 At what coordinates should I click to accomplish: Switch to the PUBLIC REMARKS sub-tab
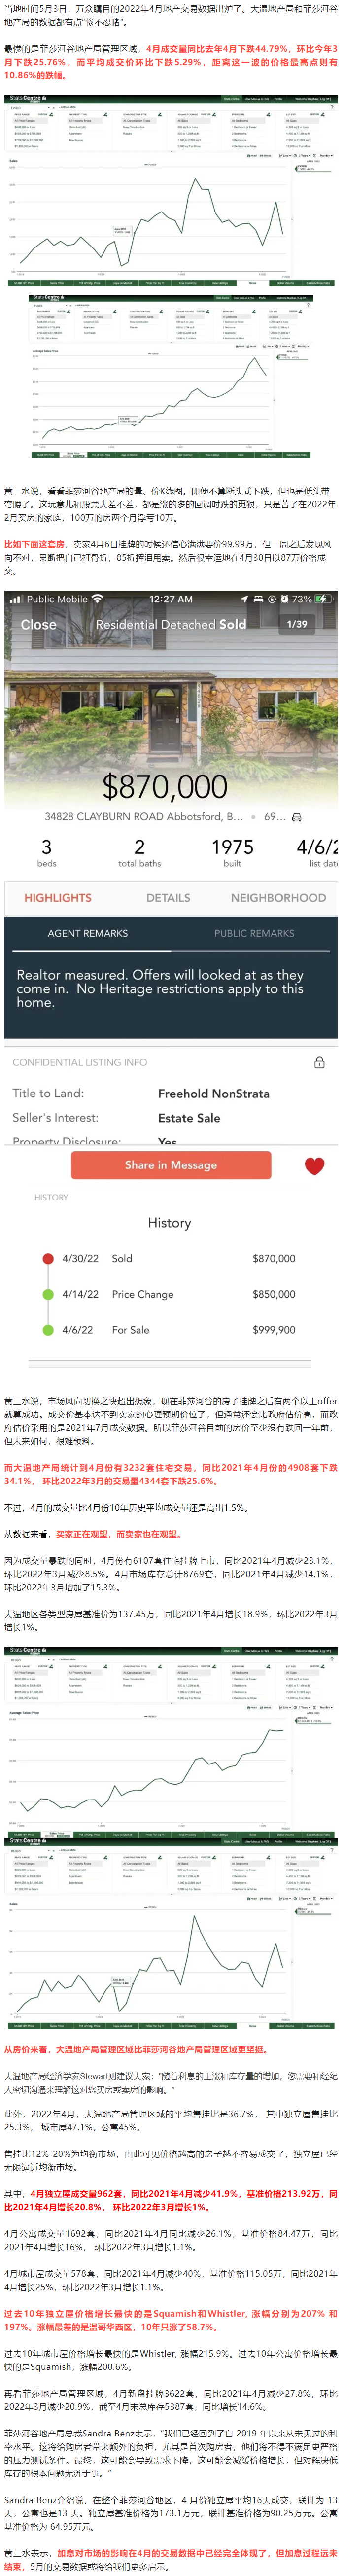point(254,933)
